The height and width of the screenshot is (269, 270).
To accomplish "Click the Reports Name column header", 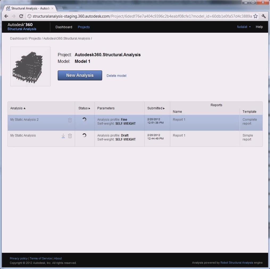I will point(177,111).
